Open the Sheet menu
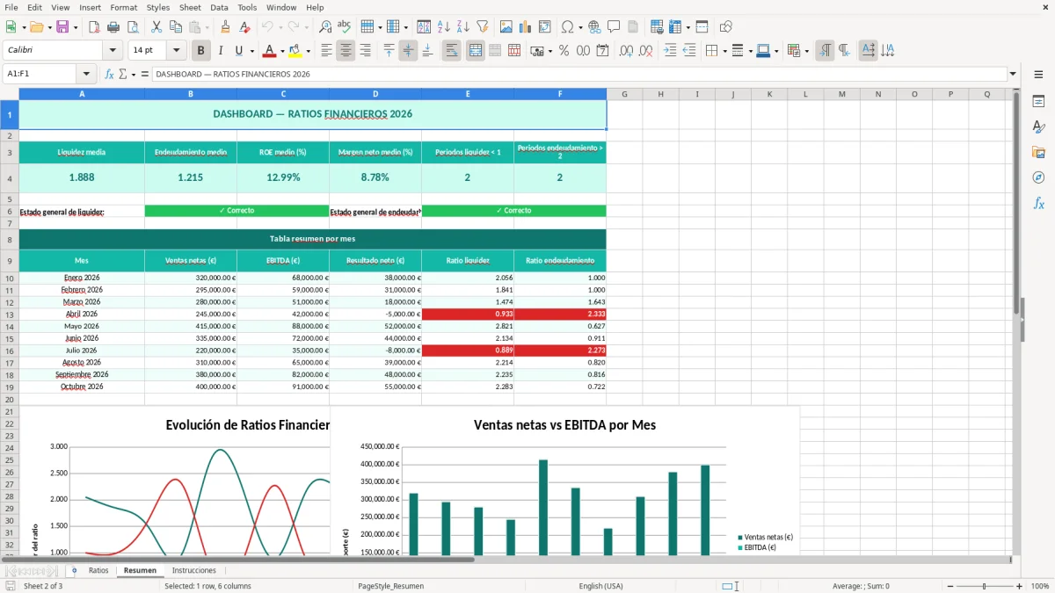Screen dimensions: 1055x593 190,7
